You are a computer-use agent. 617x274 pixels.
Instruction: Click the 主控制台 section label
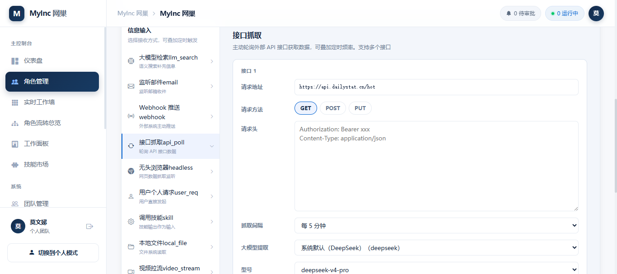click(21, 43)
